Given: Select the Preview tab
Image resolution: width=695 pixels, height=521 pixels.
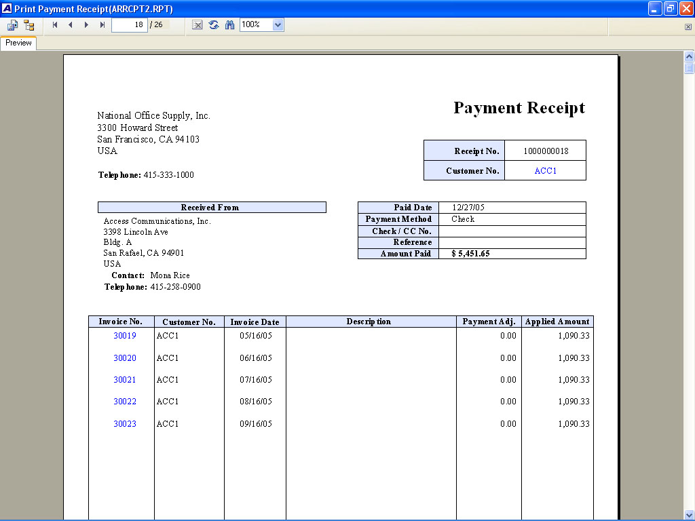Looking at the screenshot, I should [18, 43].
